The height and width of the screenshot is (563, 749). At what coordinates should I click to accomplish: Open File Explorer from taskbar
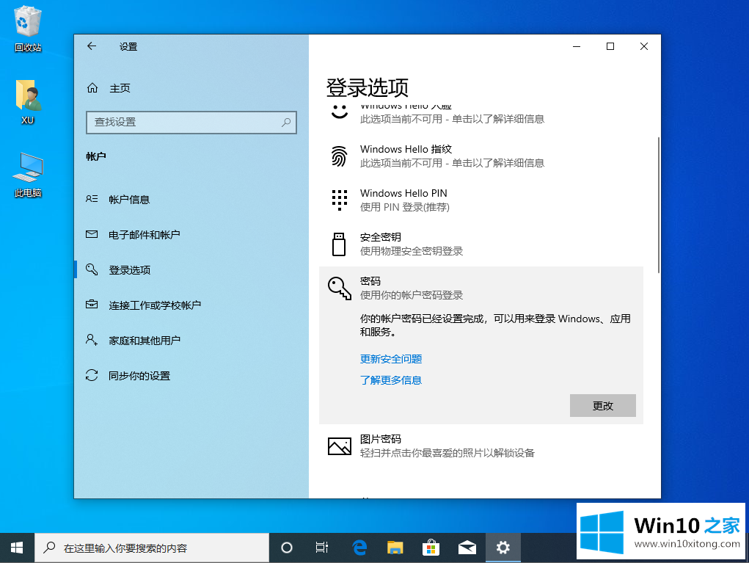[x=395, y=548]
